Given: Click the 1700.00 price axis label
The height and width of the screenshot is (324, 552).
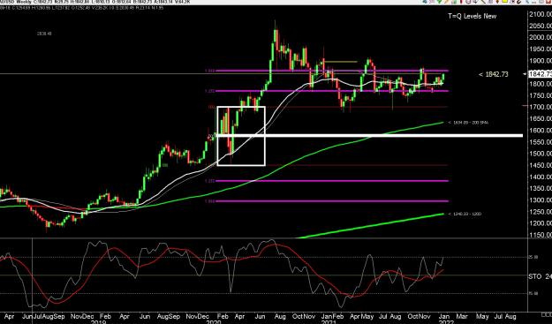Looking at the screenshot, I should (x=541, y=107).
